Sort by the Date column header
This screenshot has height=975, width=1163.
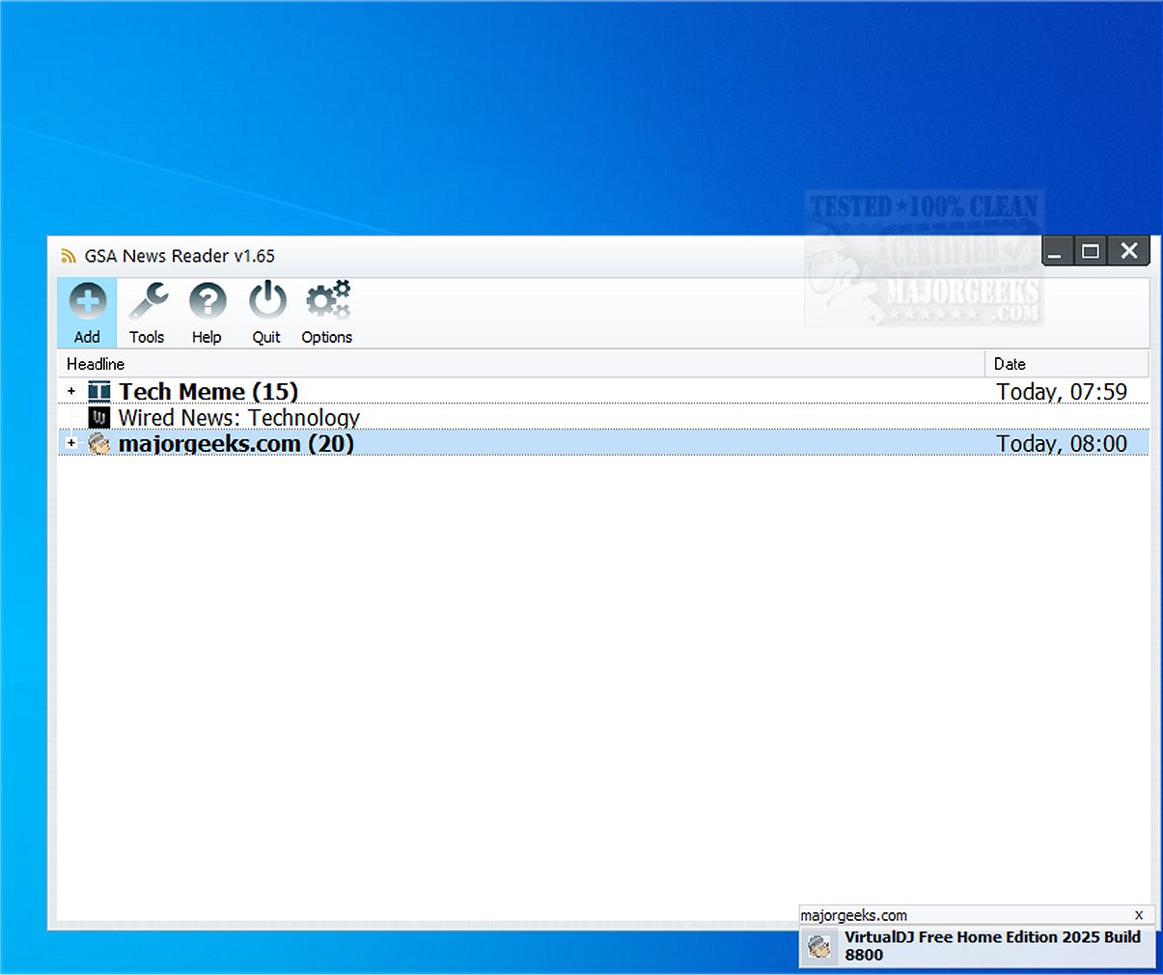[x=1066, y=364]
